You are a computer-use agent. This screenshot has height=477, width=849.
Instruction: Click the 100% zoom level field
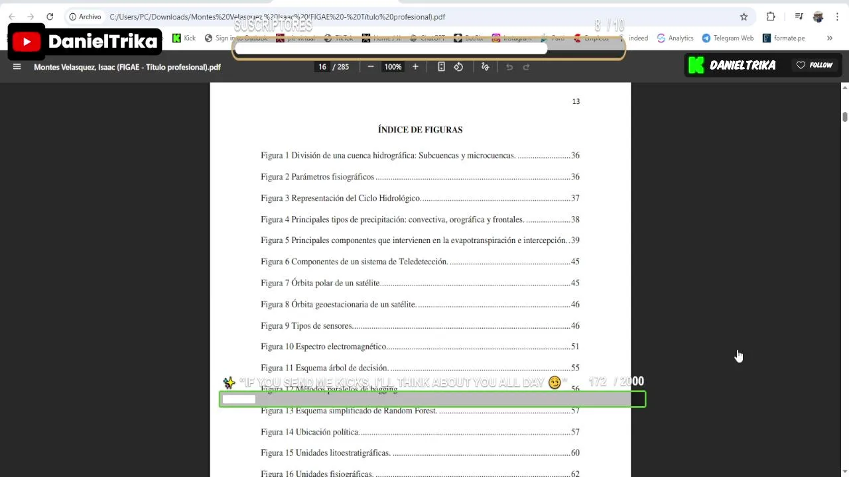393,67
